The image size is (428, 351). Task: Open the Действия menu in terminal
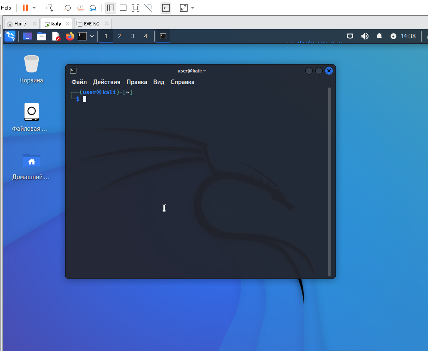pyautogui.click(x=106, y=82)
